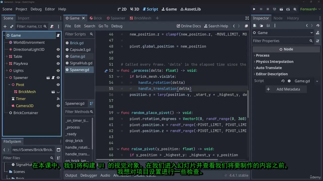Collapse the Game root node

tap(5, 35)
